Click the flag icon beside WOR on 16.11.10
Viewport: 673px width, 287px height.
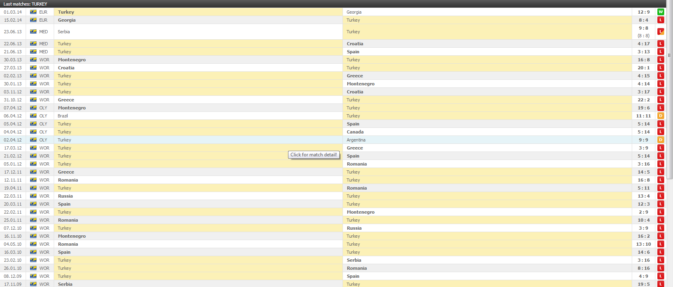(33, 236)
